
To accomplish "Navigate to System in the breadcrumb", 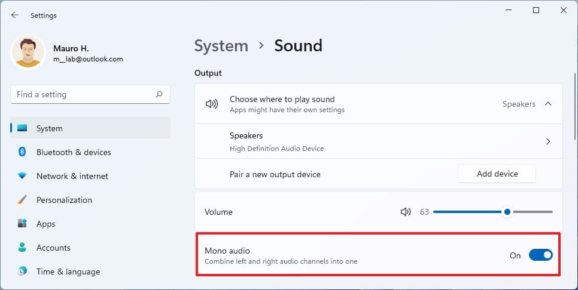I will point(221,46).
